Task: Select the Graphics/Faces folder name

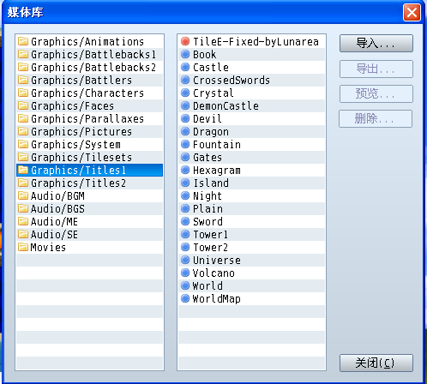Action: [x=72, y=106]
